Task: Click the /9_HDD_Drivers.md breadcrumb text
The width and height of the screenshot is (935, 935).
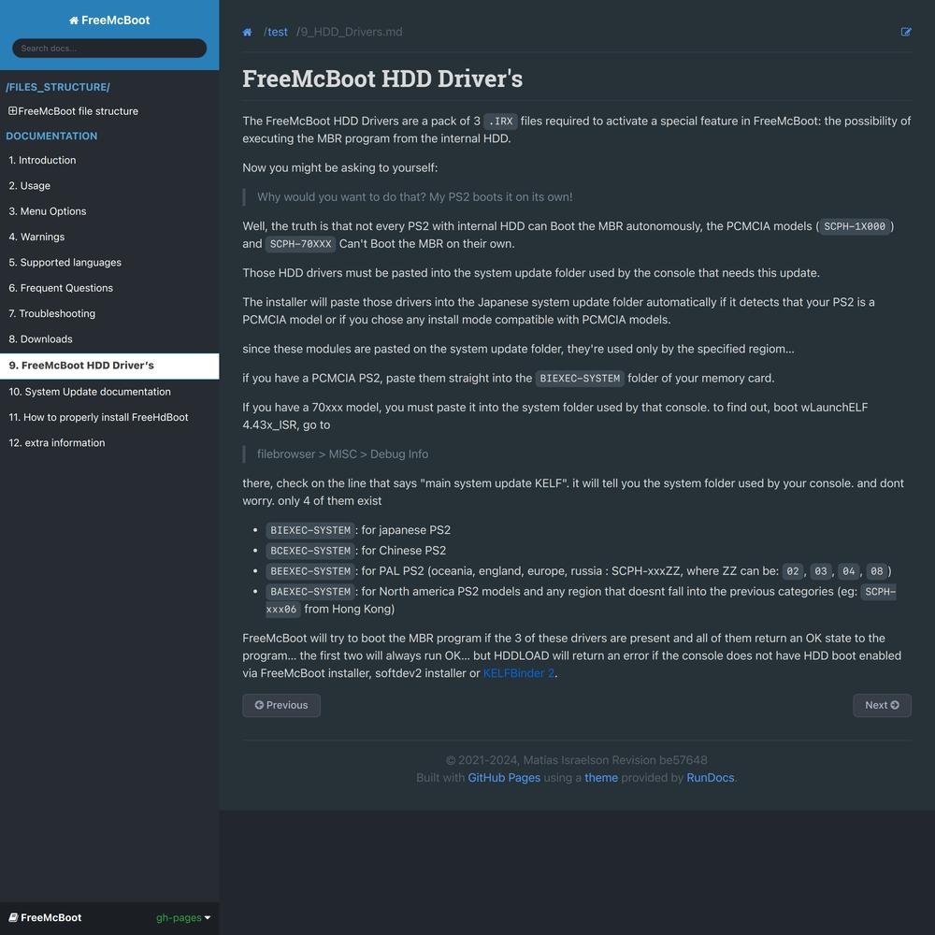Action: pyautogui.click(x=349, y=32)
